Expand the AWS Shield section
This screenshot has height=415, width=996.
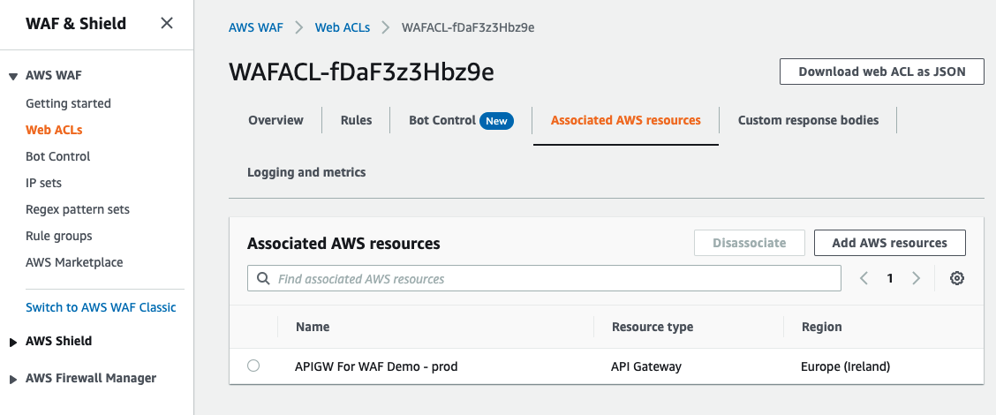12,342
